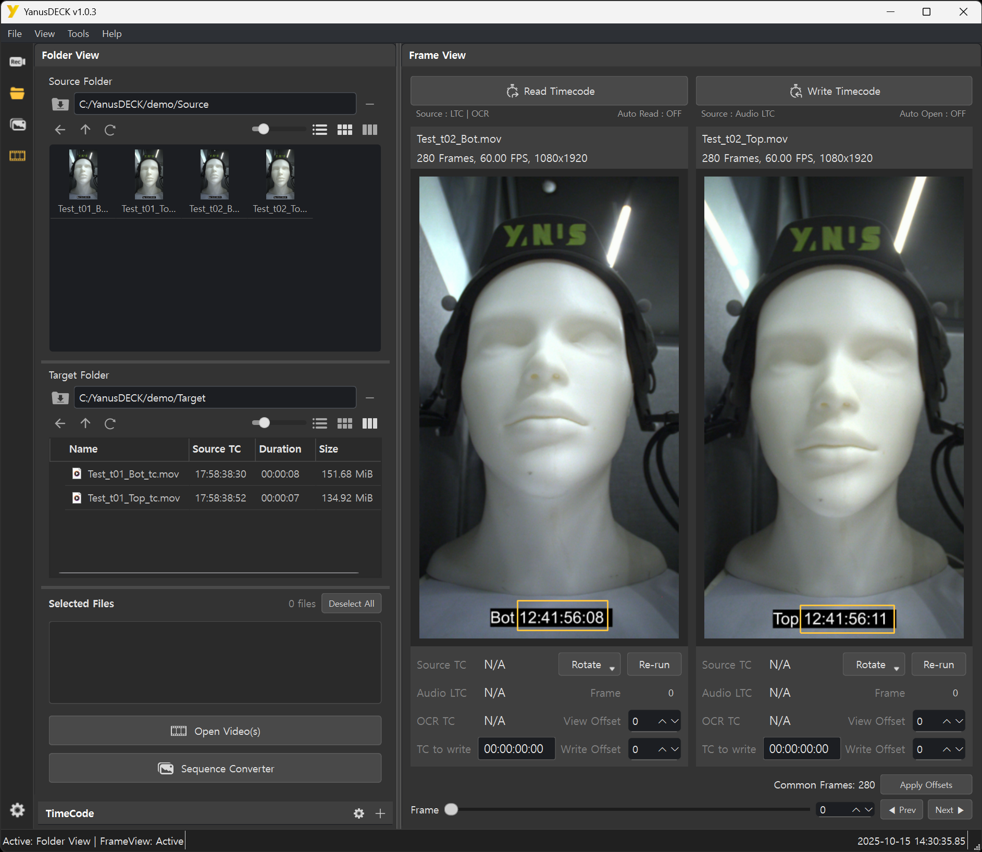
Task: Switch Source Folder to column view
Action: [370, 130]
